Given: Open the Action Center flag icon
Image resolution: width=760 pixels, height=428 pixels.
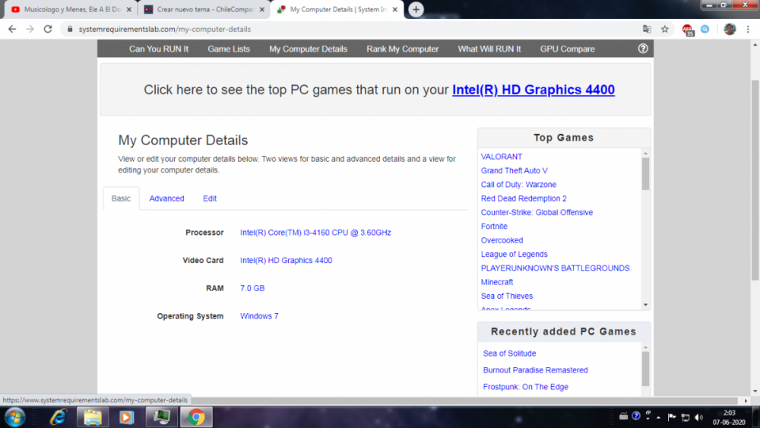Looking at the screenshot, I should click(x=672, y=417).
